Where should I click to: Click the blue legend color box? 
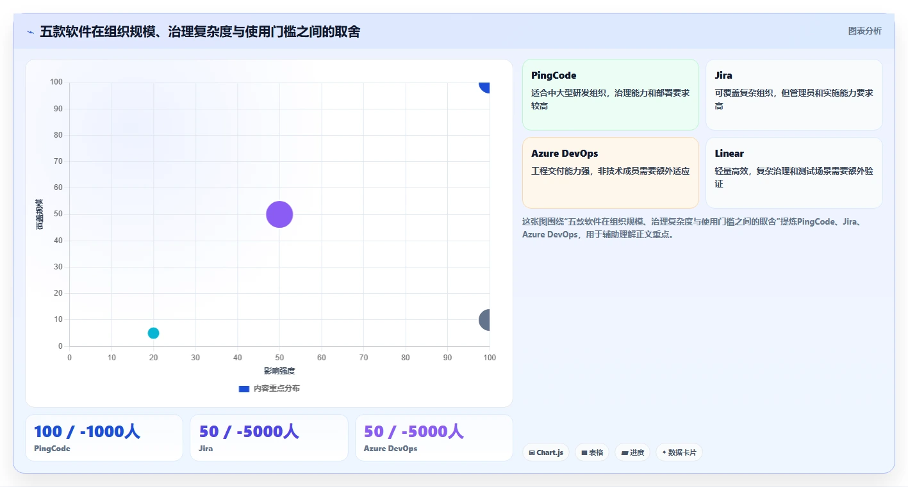tap(244, 388)
